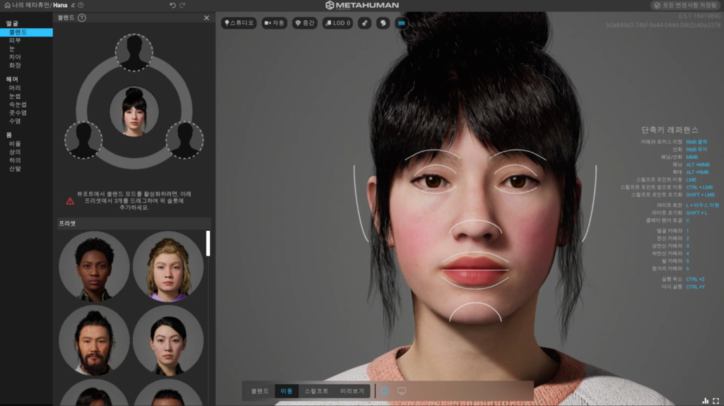The height and width of the screenshot is (406, 724).
Task: Toggle the blue symmetry circle icon
Action: [x=385, y=390]
